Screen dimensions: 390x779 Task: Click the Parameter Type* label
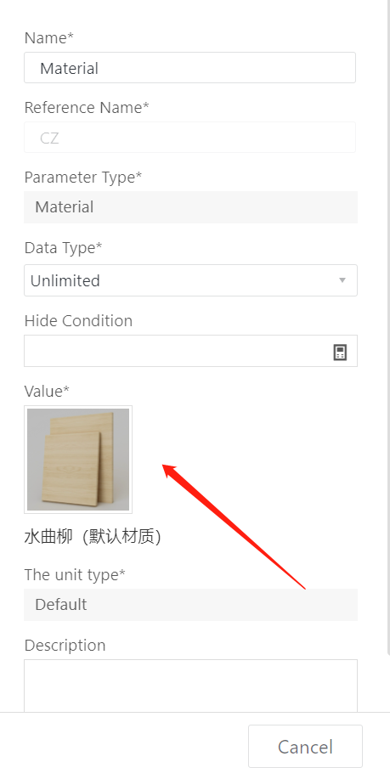pos(83,177)
